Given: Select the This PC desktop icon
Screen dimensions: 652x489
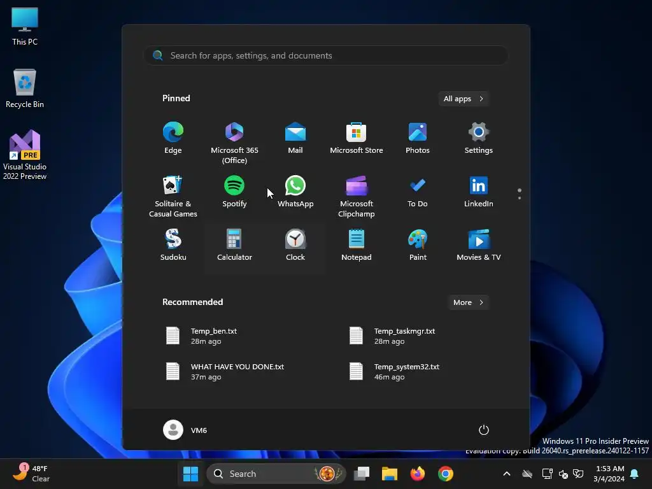Looking at the screenshot, I should pyautogui.click(x=25, y=26).
